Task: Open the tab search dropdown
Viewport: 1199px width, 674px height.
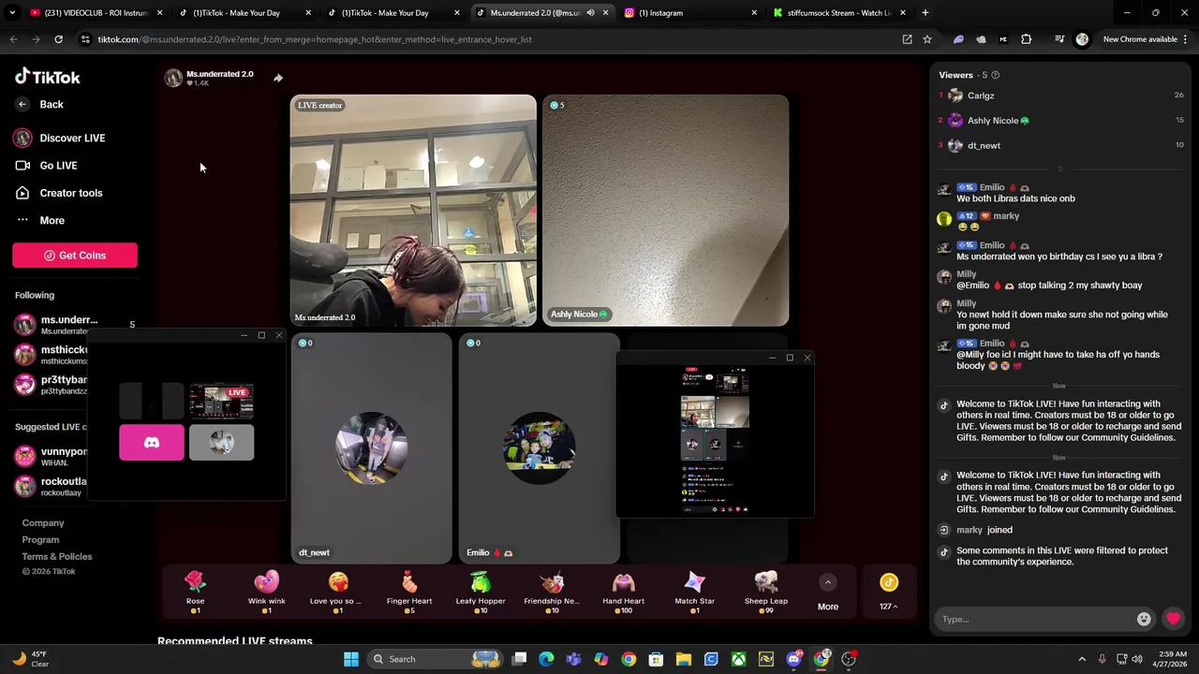Action: pos(12,13)
